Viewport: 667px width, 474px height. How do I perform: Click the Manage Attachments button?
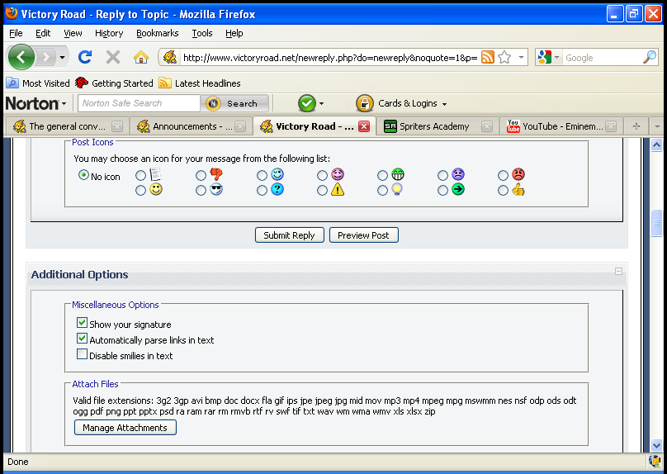(125, 428)
